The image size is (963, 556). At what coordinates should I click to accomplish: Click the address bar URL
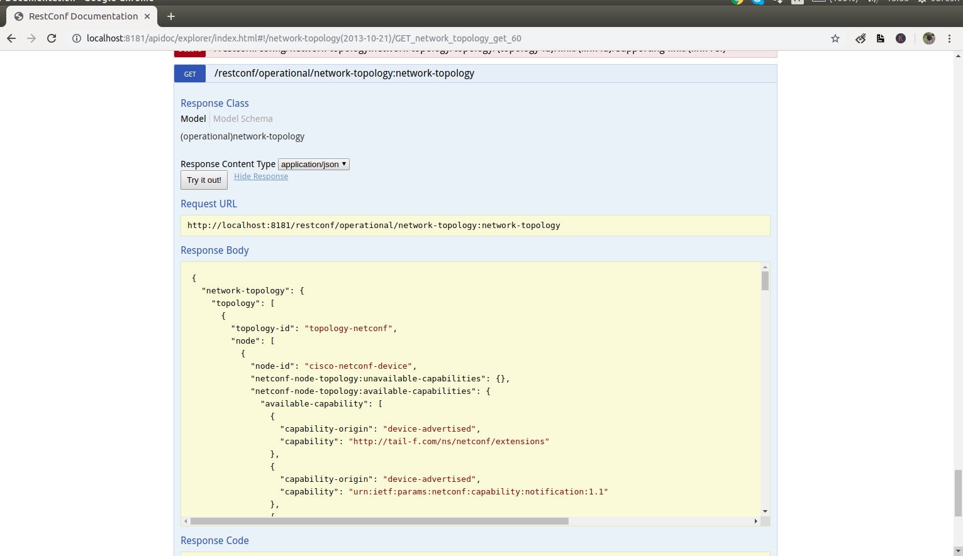pyautogui.click(x=304, y=38)
